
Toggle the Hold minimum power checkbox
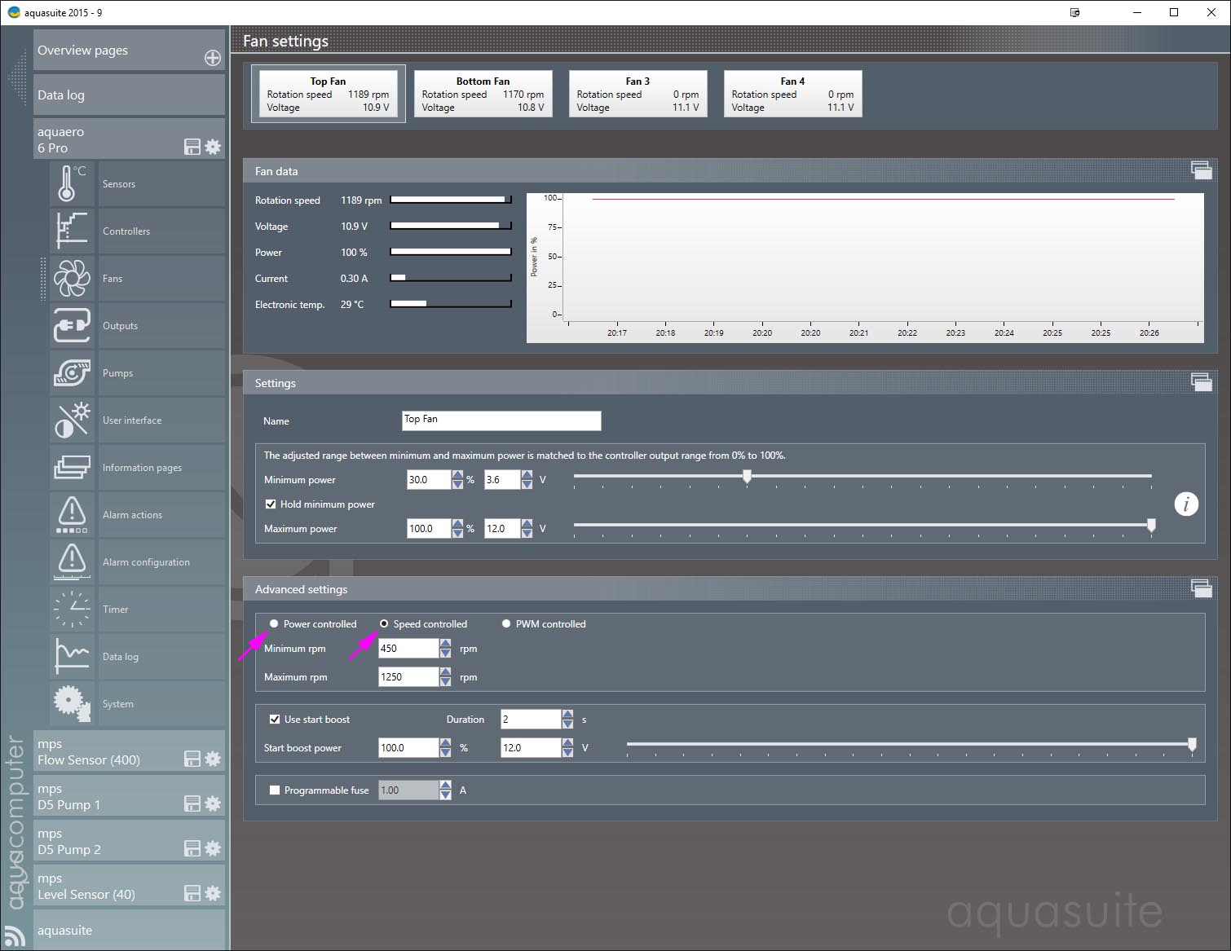(x=271, y=504)
